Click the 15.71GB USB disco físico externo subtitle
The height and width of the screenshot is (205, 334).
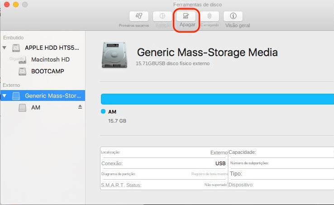(173, 63)
